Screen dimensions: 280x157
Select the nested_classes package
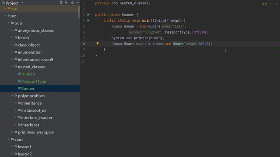tap(31, 67)
